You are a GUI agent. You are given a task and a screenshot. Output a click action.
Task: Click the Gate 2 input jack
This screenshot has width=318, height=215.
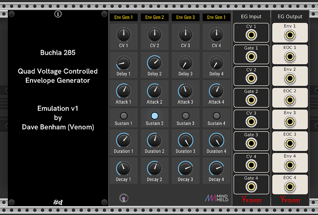251,100
